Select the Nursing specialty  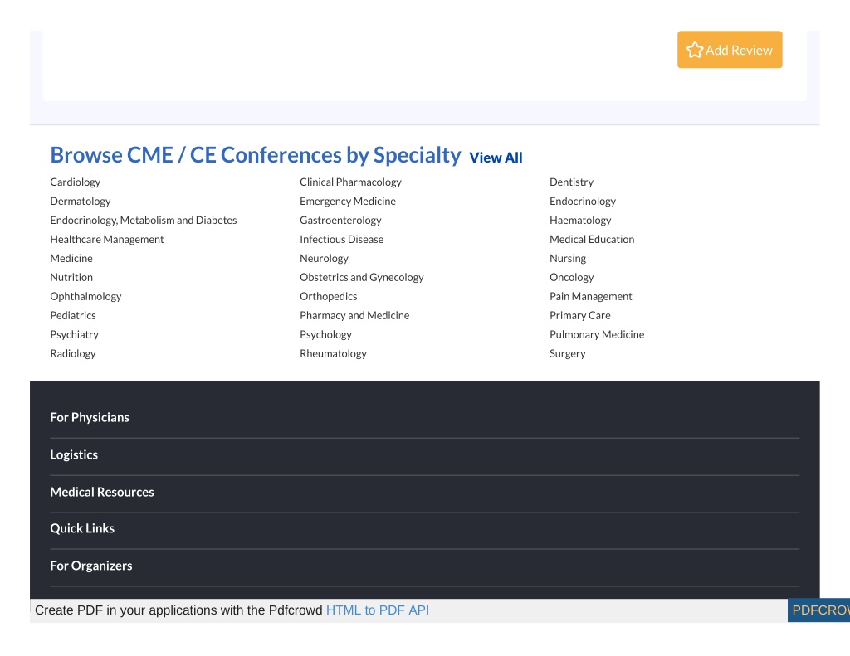pos(568,258)
